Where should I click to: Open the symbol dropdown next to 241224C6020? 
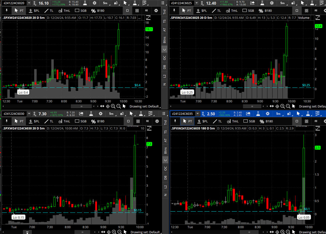(29, 3)
